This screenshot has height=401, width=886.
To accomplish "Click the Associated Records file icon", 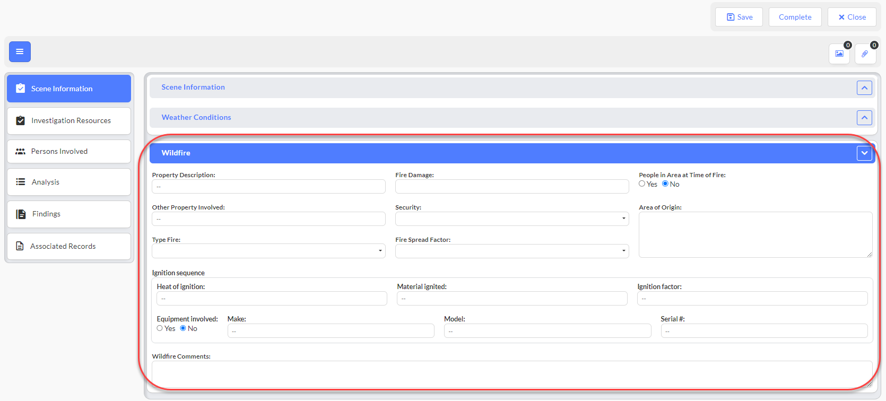I will pyautogui.click(x=20, y=246).
